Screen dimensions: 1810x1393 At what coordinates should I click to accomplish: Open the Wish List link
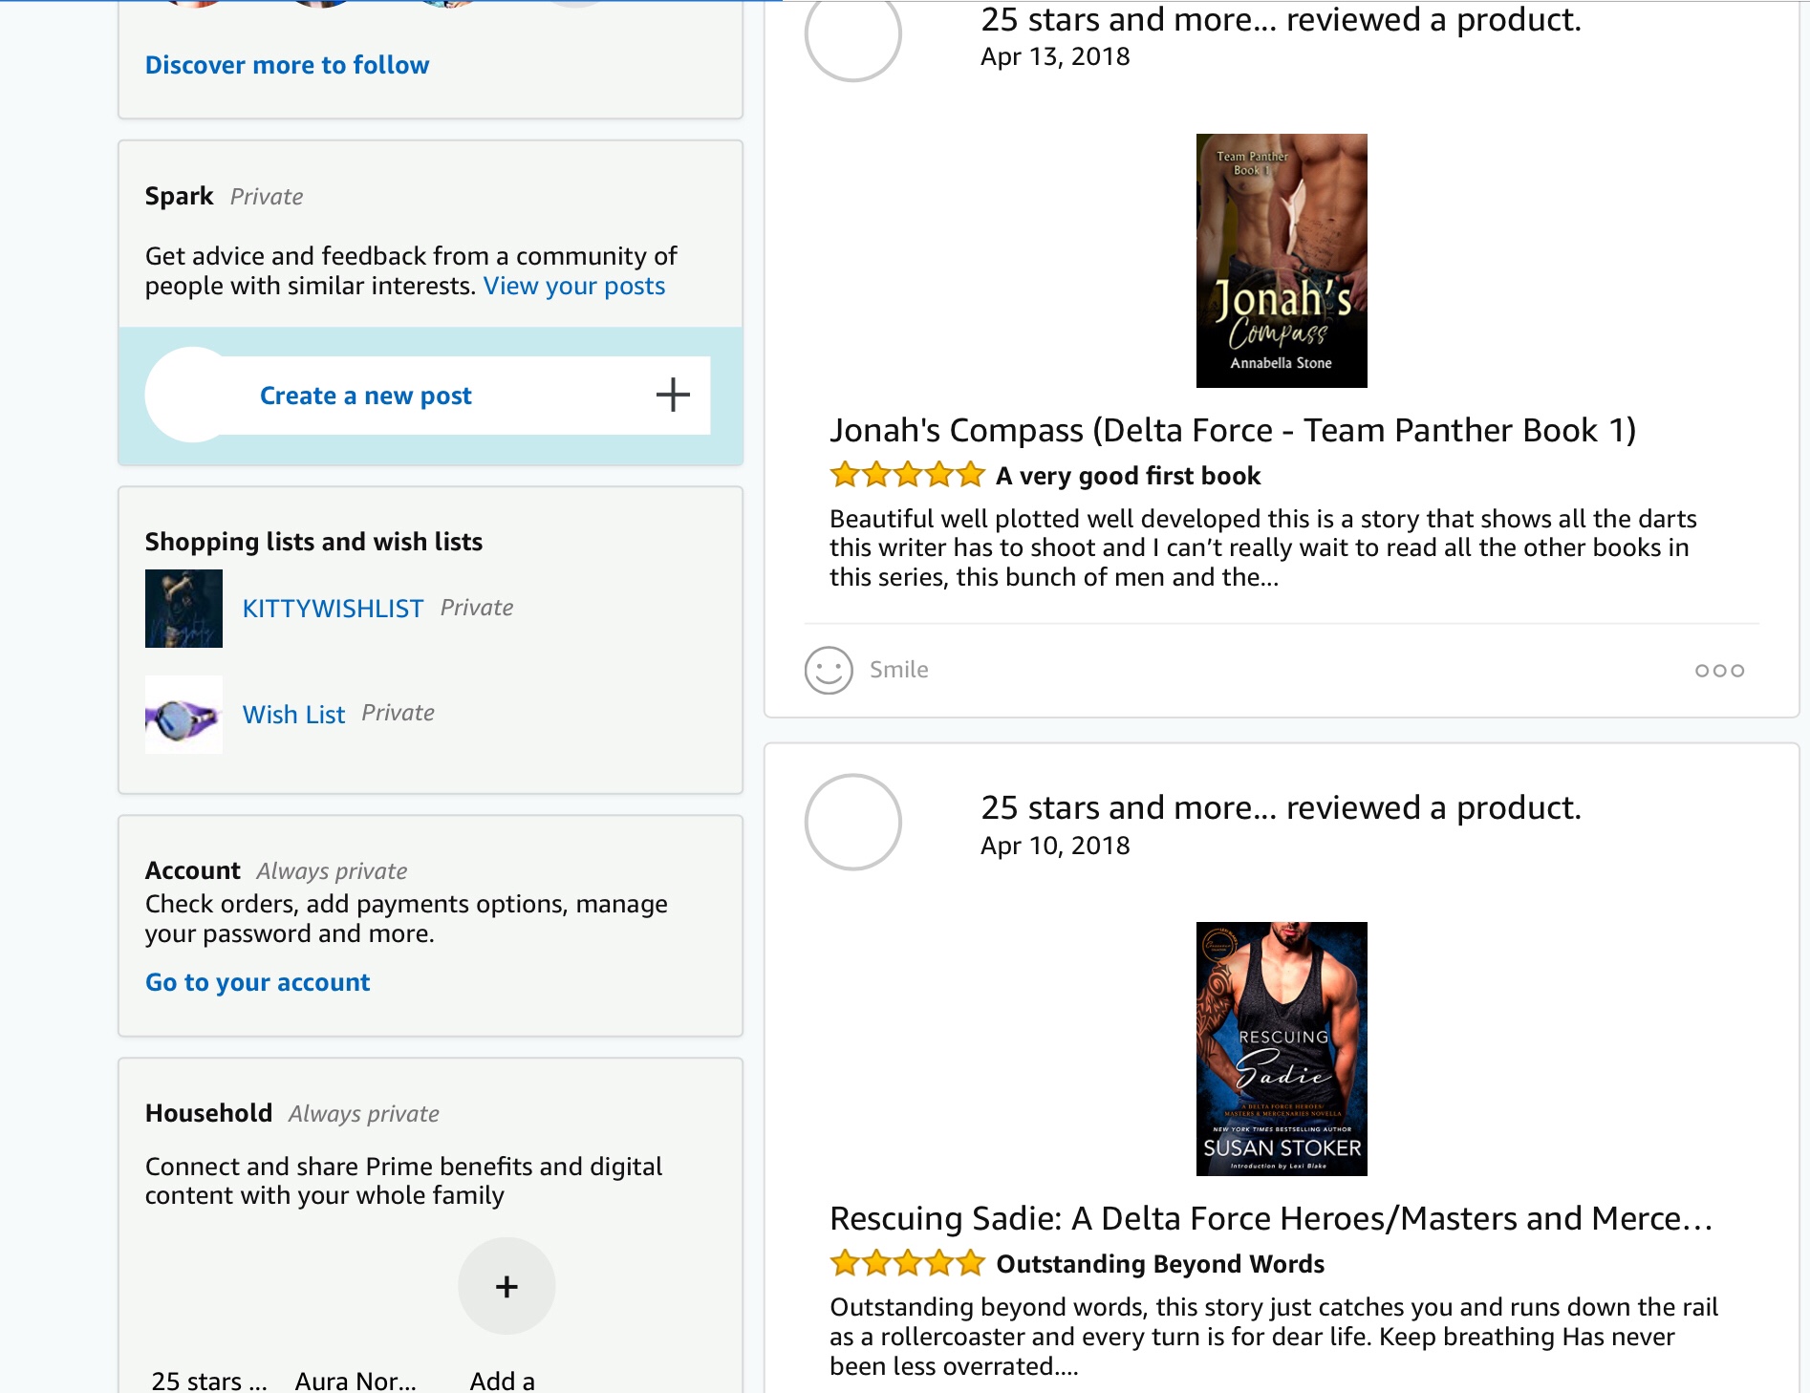(x=293, y=715)
